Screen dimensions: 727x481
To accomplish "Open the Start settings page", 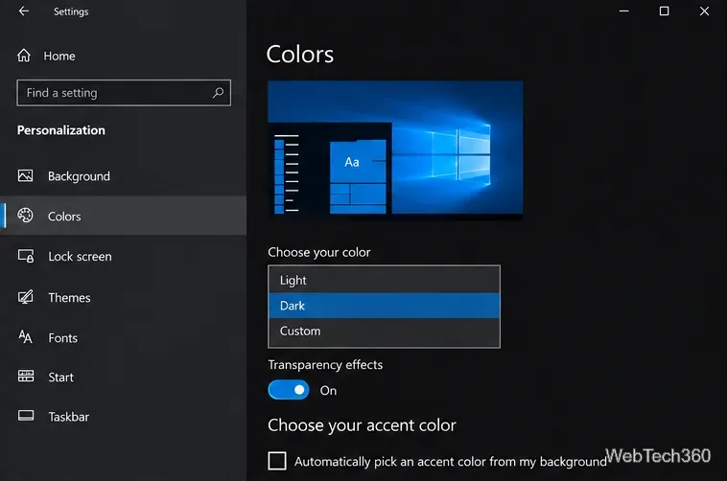I will click(61, 378).
